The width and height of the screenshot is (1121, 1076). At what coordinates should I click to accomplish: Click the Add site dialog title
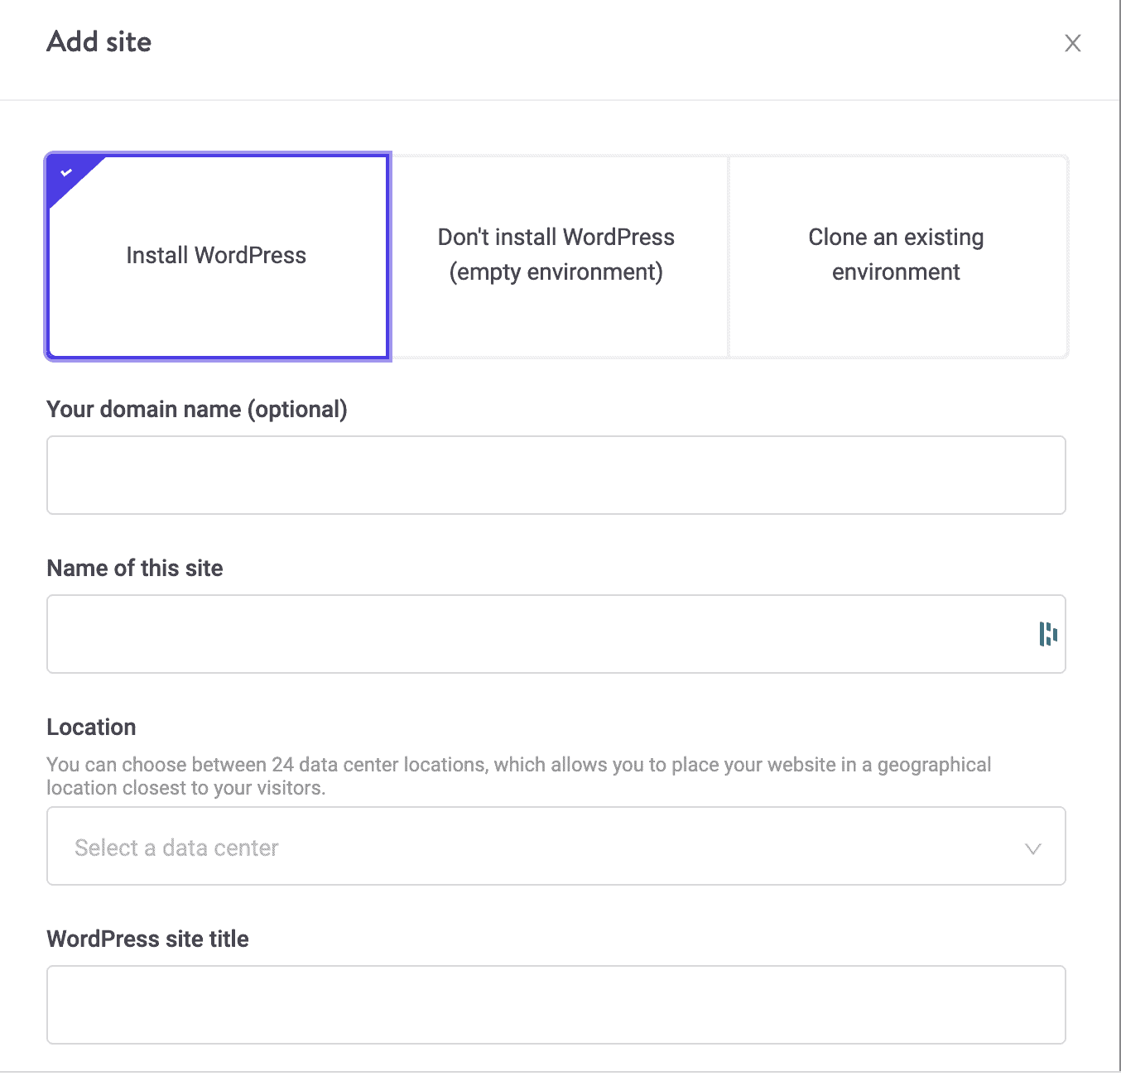(x=99, y=41)
